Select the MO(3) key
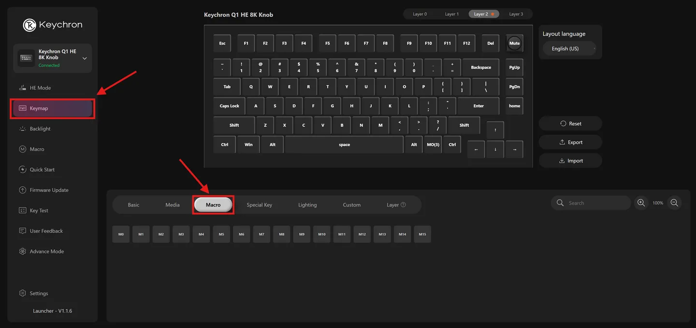 pyautogui.click(x=433, y=145)
